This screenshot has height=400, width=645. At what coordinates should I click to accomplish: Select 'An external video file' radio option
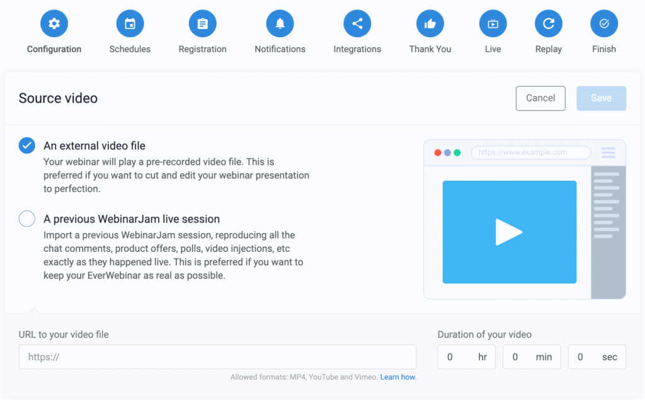pos(26,146)
